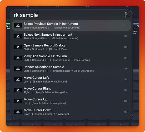Click the return-key arrow on the first result
The width and height of the screenshot is (145, 132).
click(125, 26)
